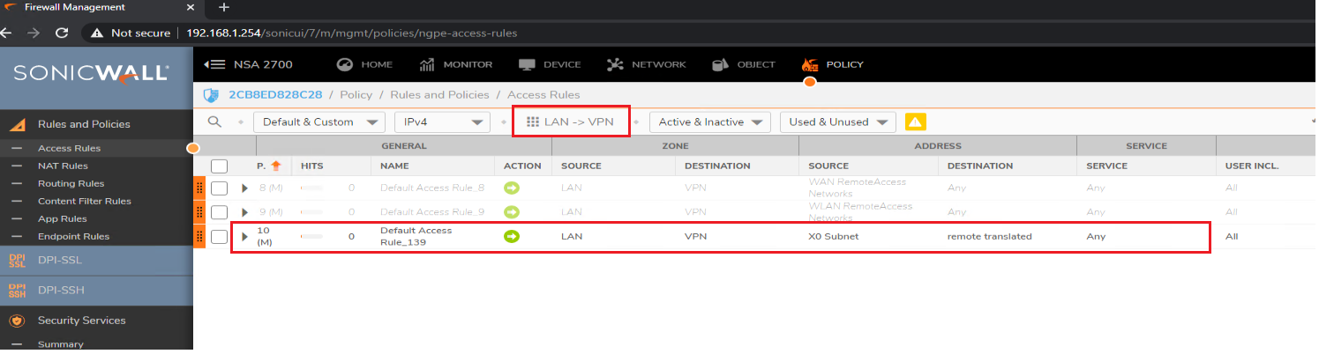Click the hits bar for Rule_139
Screen dimensions: 1319x354
coord(312,237)
